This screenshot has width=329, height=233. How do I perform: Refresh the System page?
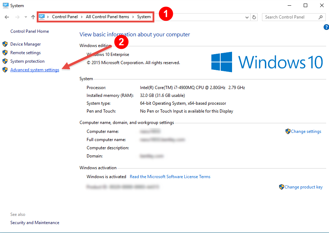pyautogui.click(x=254, y=17)
